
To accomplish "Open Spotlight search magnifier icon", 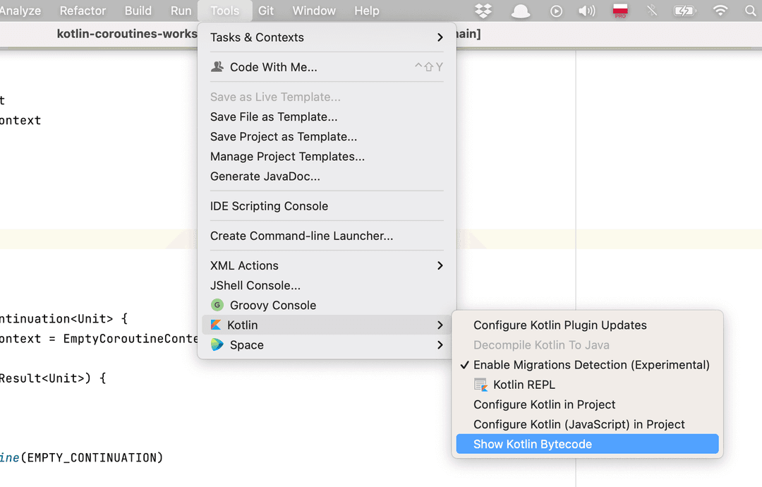I will click(750, 11).
